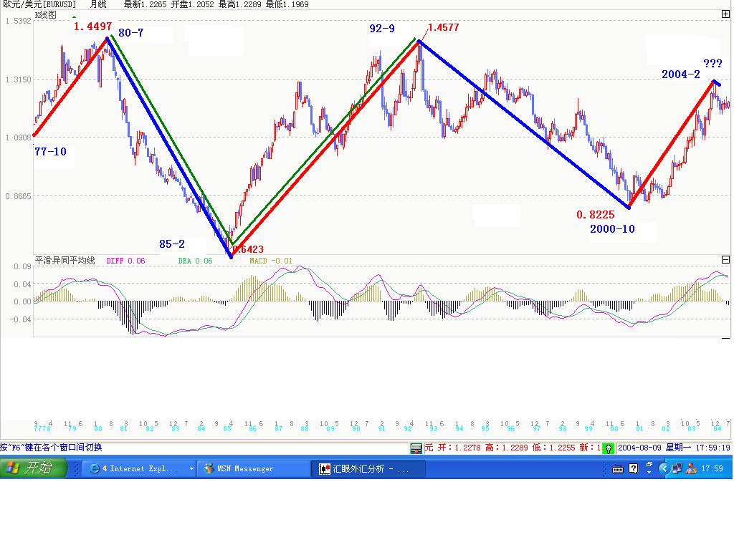
Task: Click the 85-2 date annotation
Action: tap(172, 243)
